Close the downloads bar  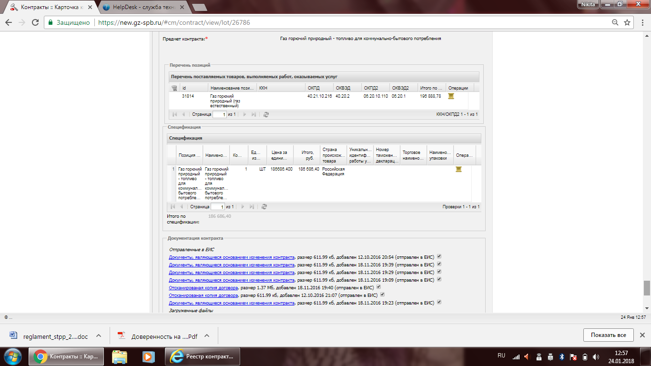click(642, 335)
